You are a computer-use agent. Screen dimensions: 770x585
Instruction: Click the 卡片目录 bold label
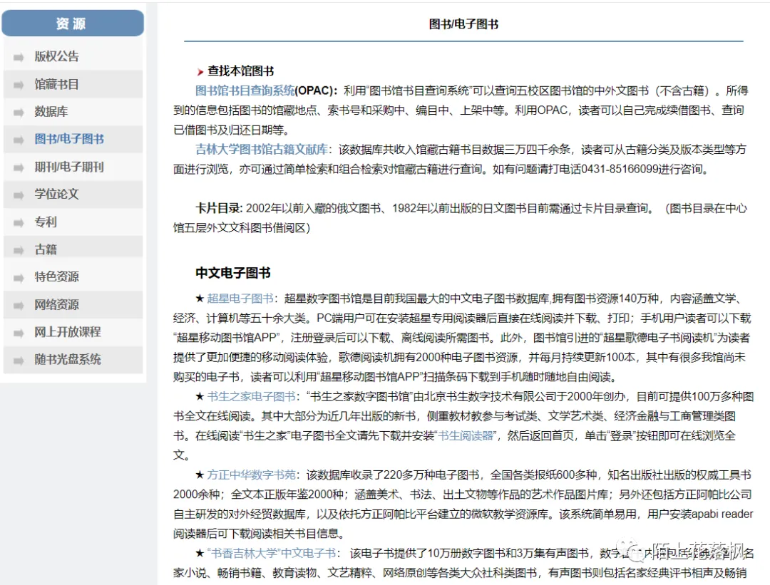(219, 209)
